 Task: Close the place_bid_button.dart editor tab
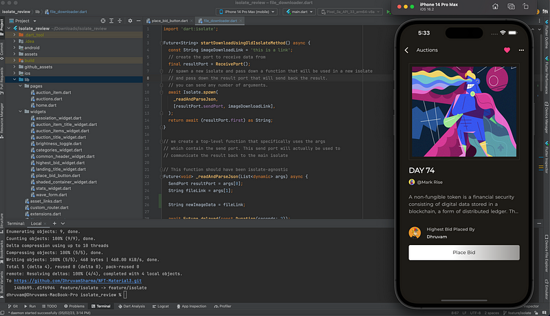tap(192, 21)
